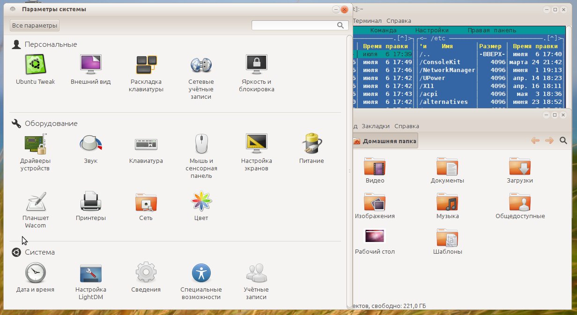Select /.. parent directory row
The image size is (577, 315).
[491, 54]
